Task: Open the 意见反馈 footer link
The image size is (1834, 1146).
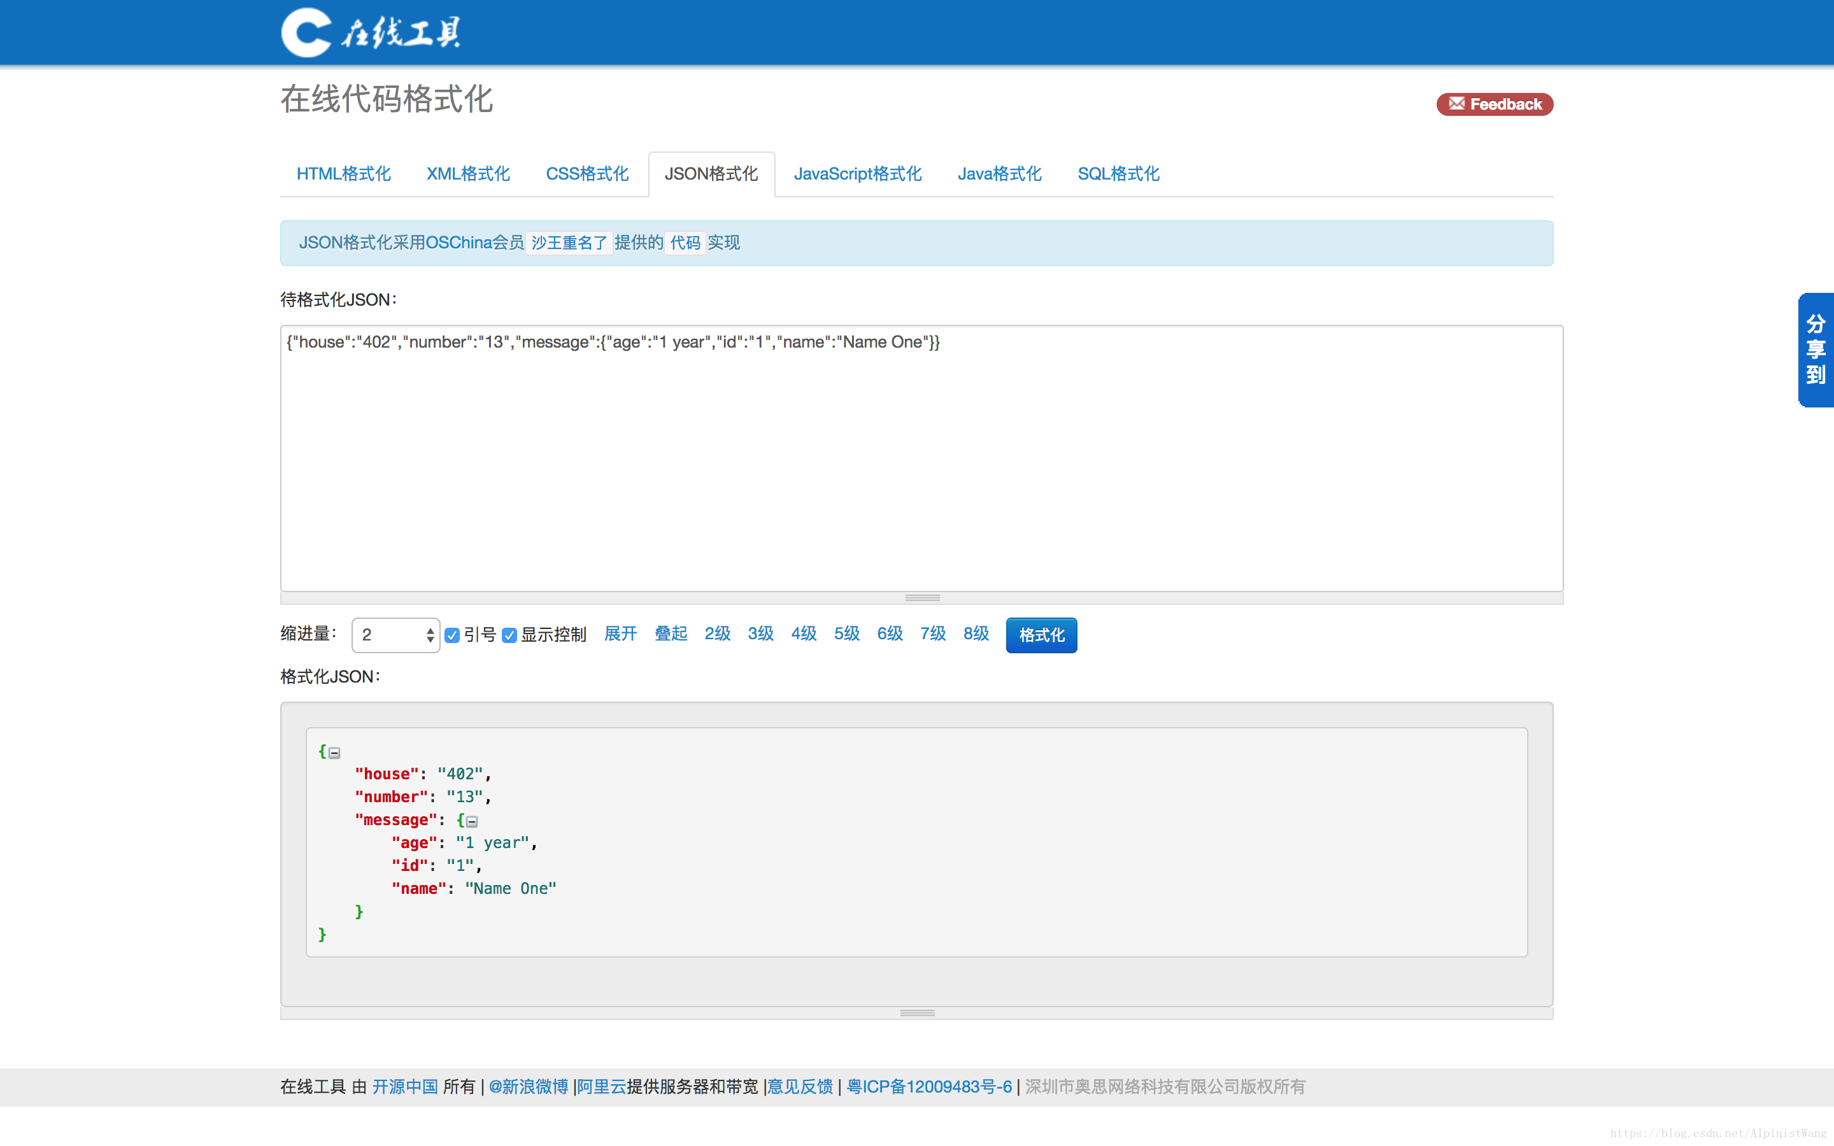Action: [800, 1087]
